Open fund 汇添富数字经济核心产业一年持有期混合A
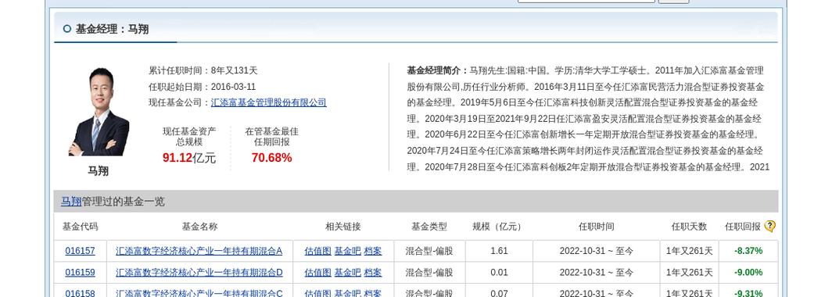832x297 pixels. 199,251
